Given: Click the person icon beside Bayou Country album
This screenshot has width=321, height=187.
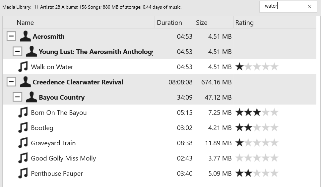Looking at the screenshot, I should pos(32,97).
